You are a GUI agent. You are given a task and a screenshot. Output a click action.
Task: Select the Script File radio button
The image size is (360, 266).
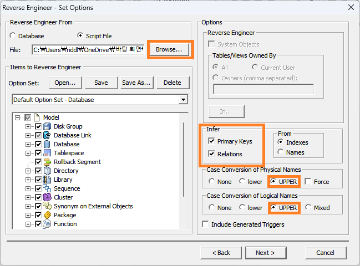[80, 35]
